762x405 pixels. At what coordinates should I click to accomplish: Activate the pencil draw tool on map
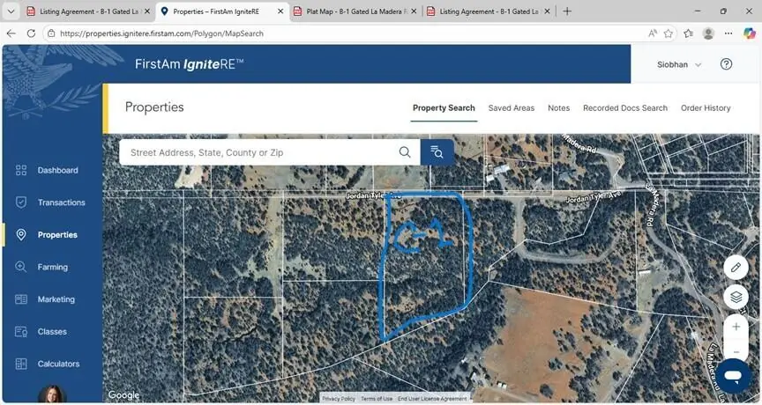[736, 268]
